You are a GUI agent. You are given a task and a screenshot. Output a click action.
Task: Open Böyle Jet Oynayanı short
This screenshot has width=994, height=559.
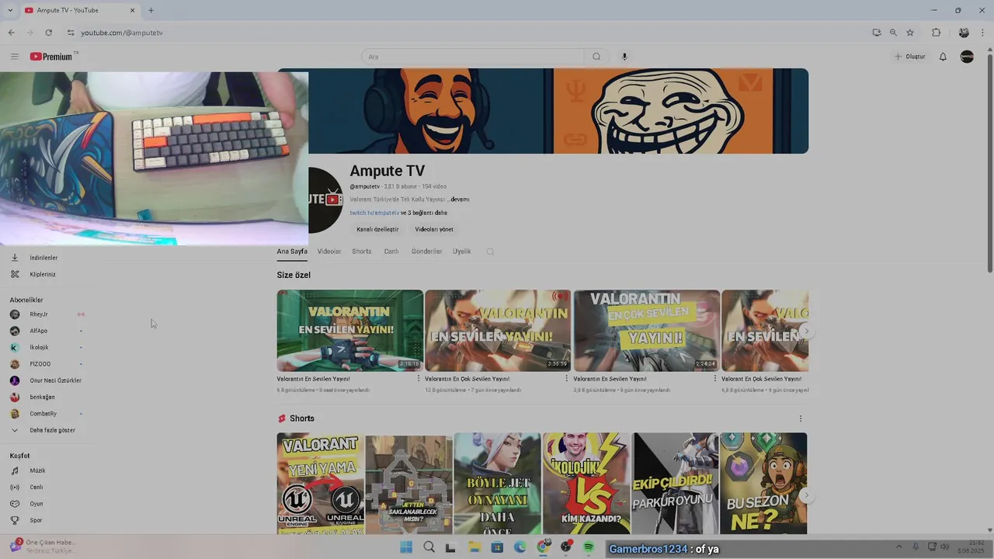click(498, 483)
